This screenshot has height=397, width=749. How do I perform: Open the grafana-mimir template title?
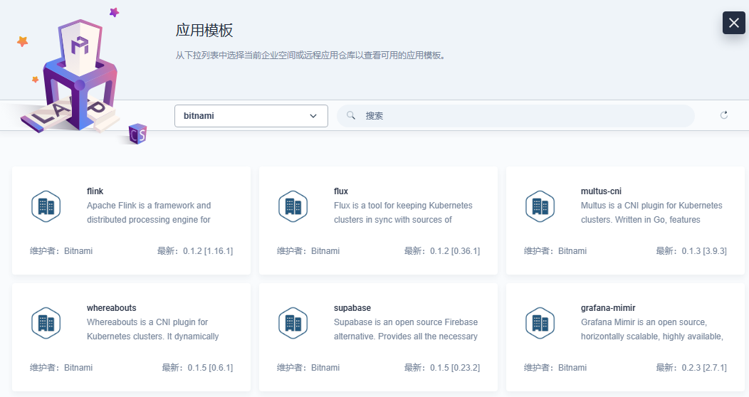point(608,308)
